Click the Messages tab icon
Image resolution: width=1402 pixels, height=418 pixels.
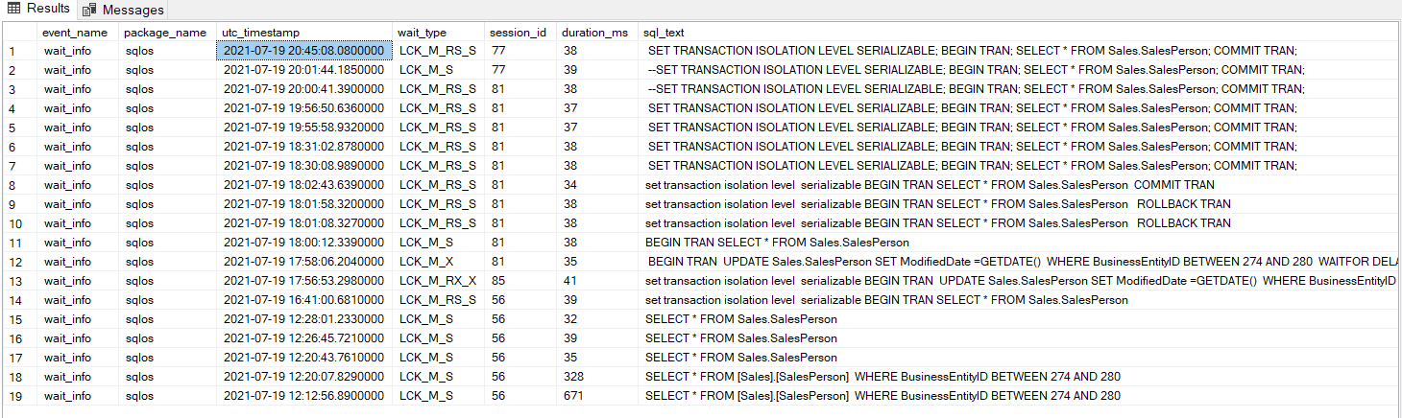coord(89,10)
